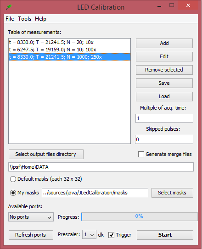202x249 pixels.
Task: Choose the My masks radio button
Action: tap(13, 193)
